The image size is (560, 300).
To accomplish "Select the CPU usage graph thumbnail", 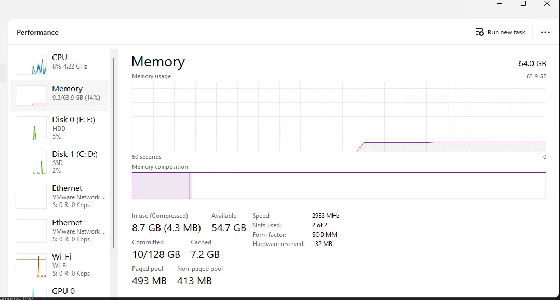I will pos(31,64).
